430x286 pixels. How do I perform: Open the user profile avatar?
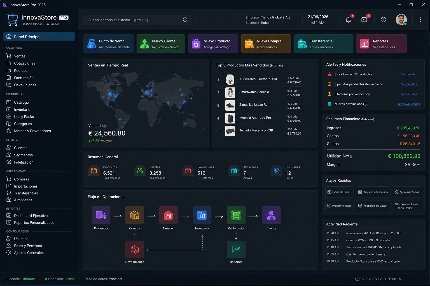click(x=401, y=20)
